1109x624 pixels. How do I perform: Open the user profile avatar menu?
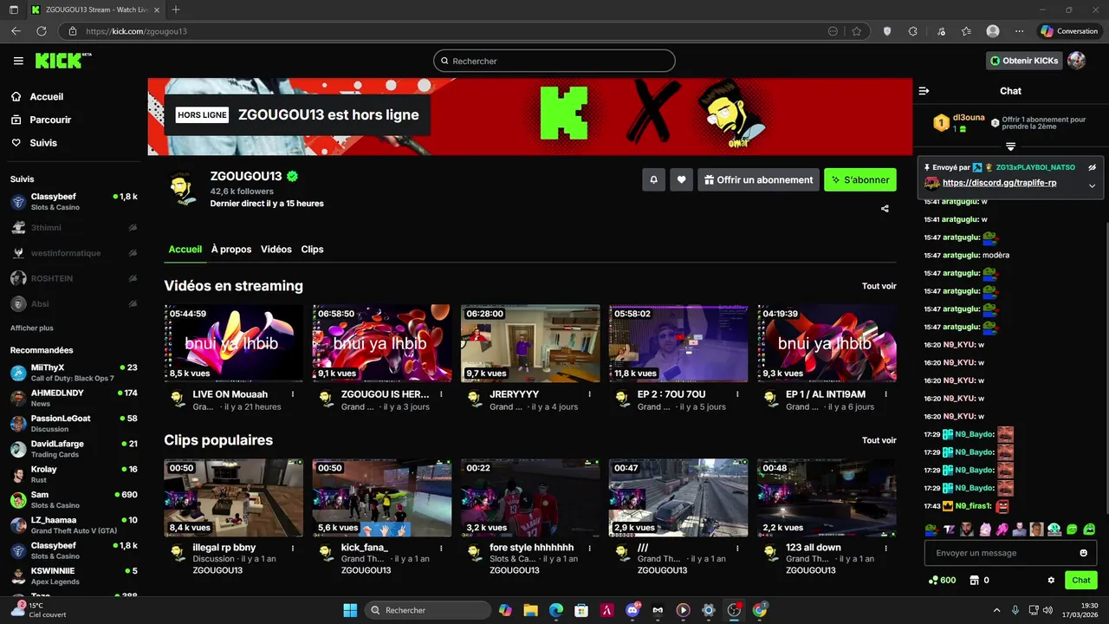pos(1076,61)
